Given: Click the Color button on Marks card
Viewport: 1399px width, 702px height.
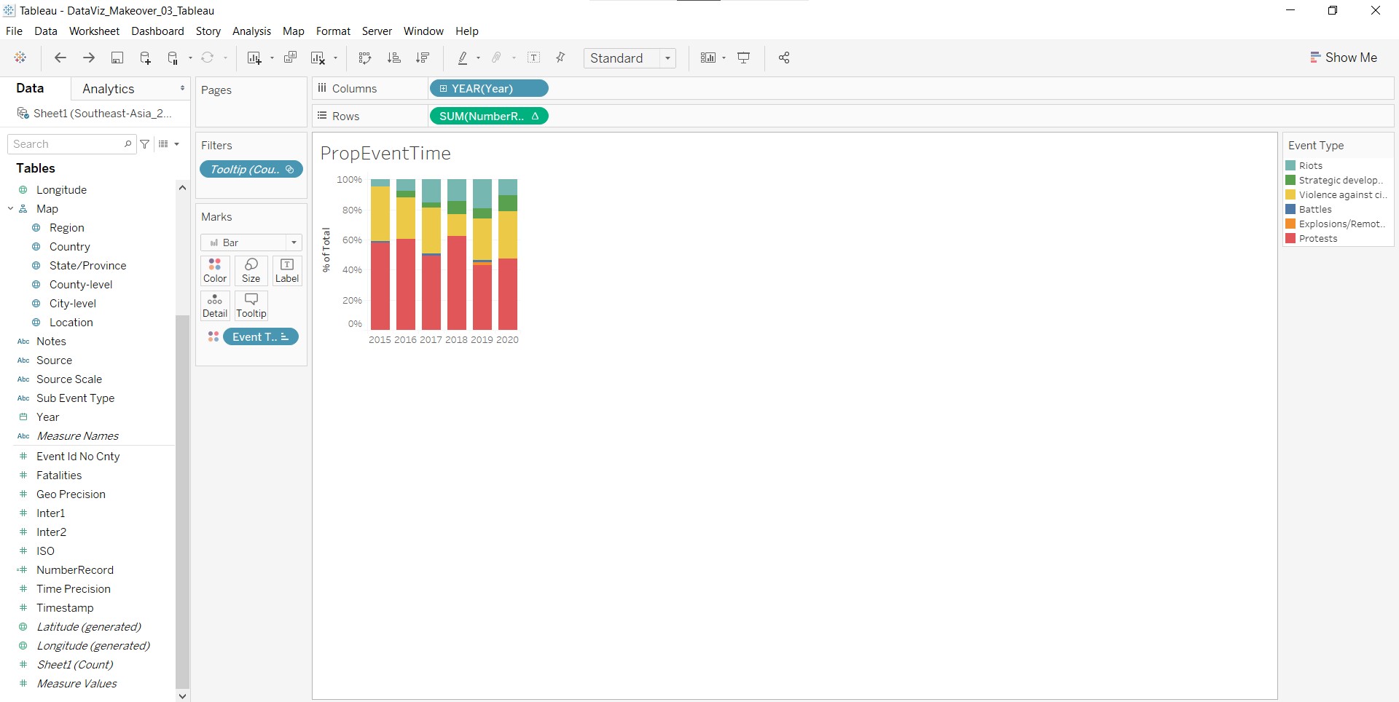Looking at the screenshot, I should tap(215, 270).
